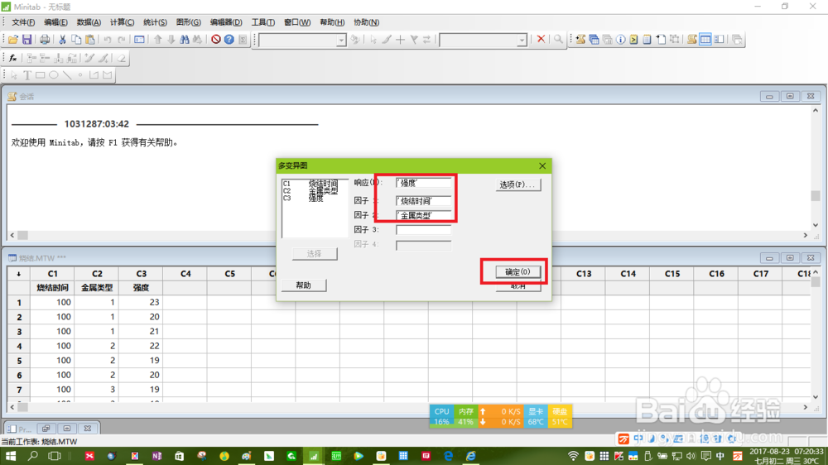Expand the first empty toolbar combo box
This screenshot has width=828, height=465.
(341, 40)
